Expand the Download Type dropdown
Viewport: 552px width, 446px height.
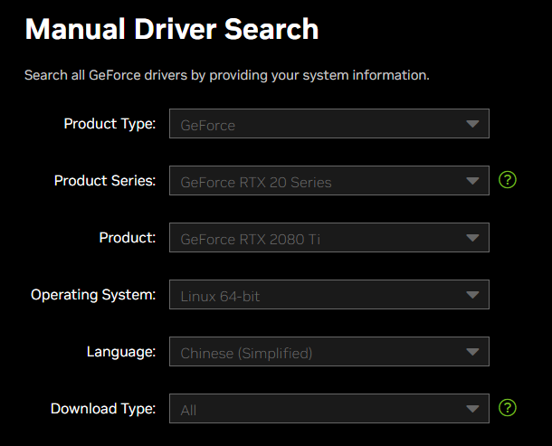tap(329, 409)
